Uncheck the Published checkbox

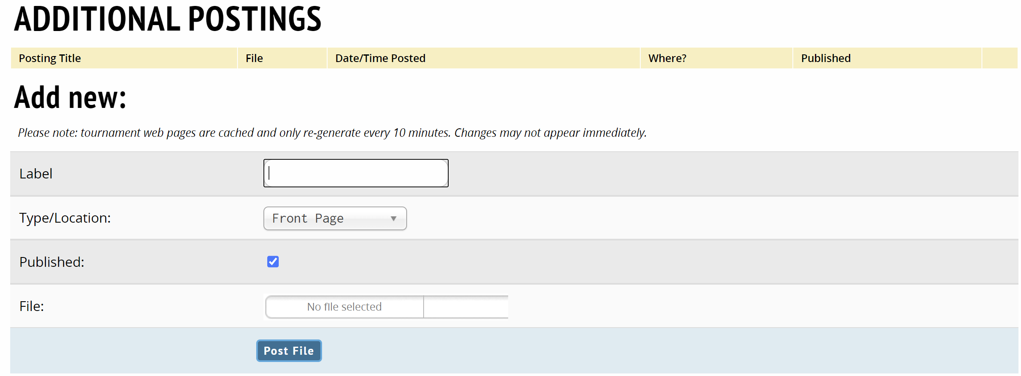click(273, 262)
